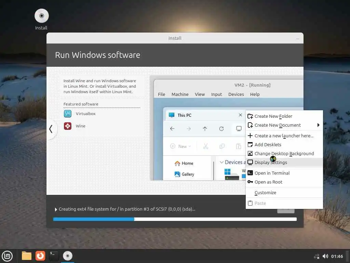Click the Wine icon in Featured software

(x=68, y=126)
